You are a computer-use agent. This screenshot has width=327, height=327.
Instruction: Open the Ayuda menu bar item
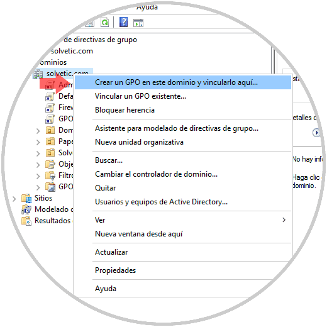tap(147, 7)
